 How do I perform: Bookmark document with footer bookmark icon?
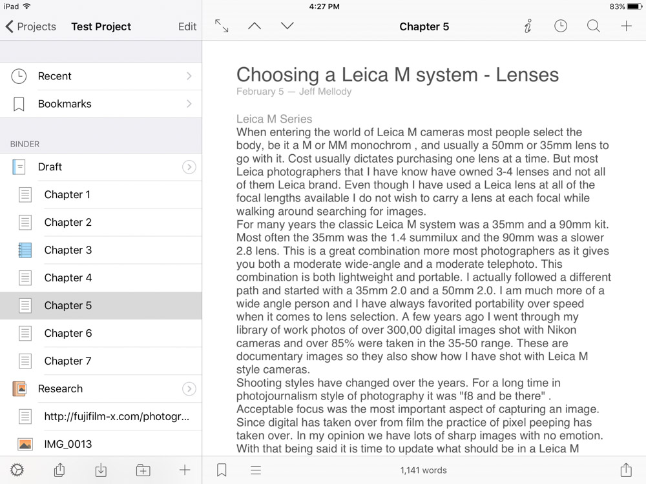click(222, 470)
